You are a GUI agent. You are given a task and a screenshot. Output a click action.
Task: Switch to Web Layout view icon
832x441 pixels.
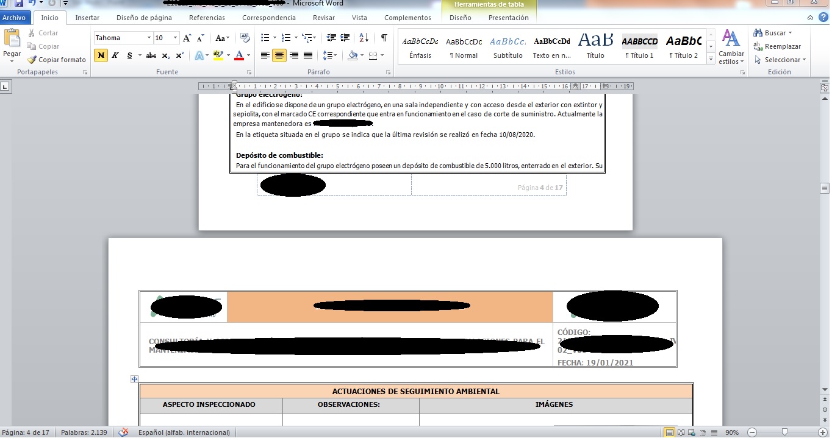(692, 432)
